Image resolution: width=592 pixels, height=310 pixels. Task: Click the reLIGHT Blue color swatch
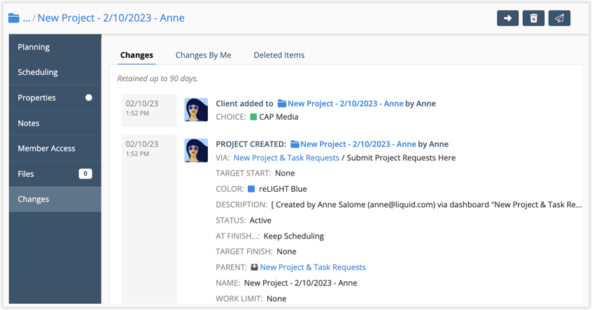[x=251, y=189]
